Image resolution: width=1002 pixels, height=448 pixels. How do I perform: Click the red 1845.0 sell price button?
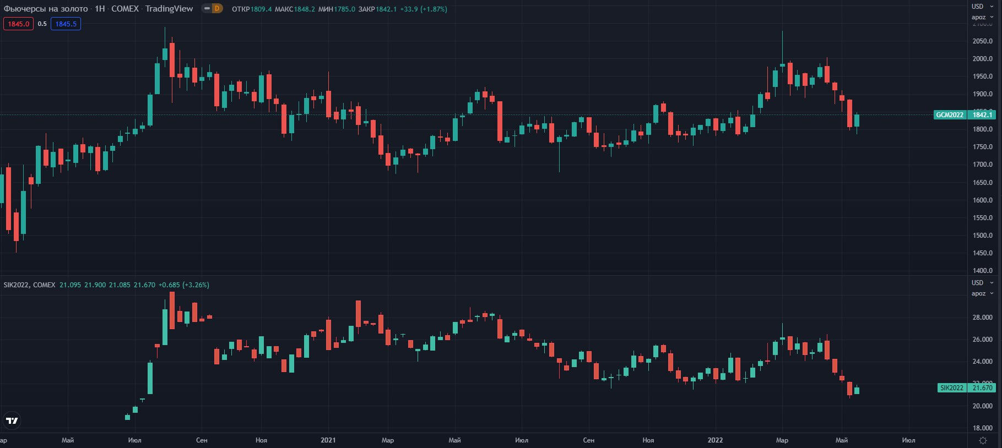18,24
